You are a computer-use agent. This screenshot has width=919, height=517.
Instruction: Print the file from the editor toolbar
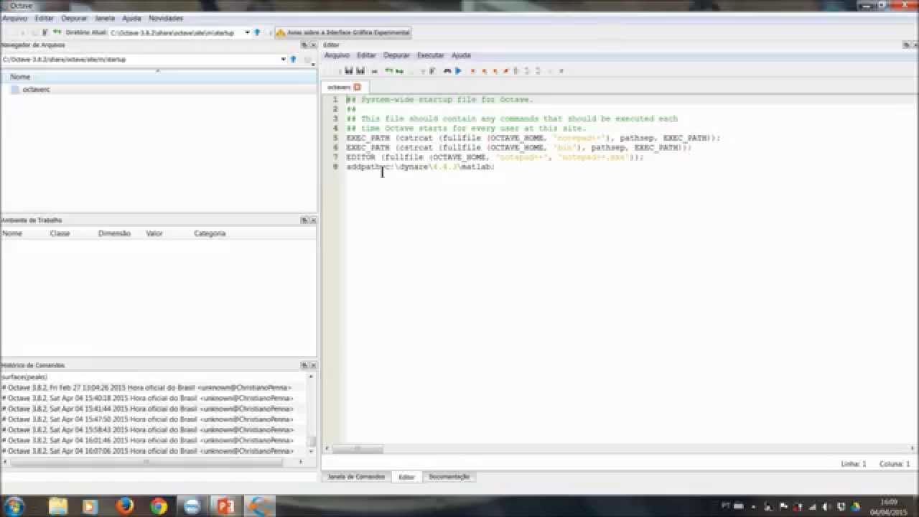pyautogui.click(x=374, y=70)
